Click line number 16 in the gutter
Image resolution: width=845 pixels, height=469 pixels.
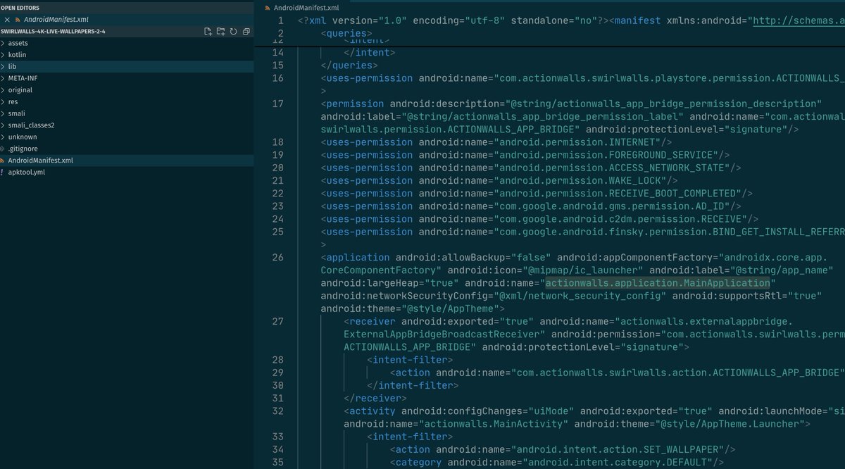pos(277,78)
